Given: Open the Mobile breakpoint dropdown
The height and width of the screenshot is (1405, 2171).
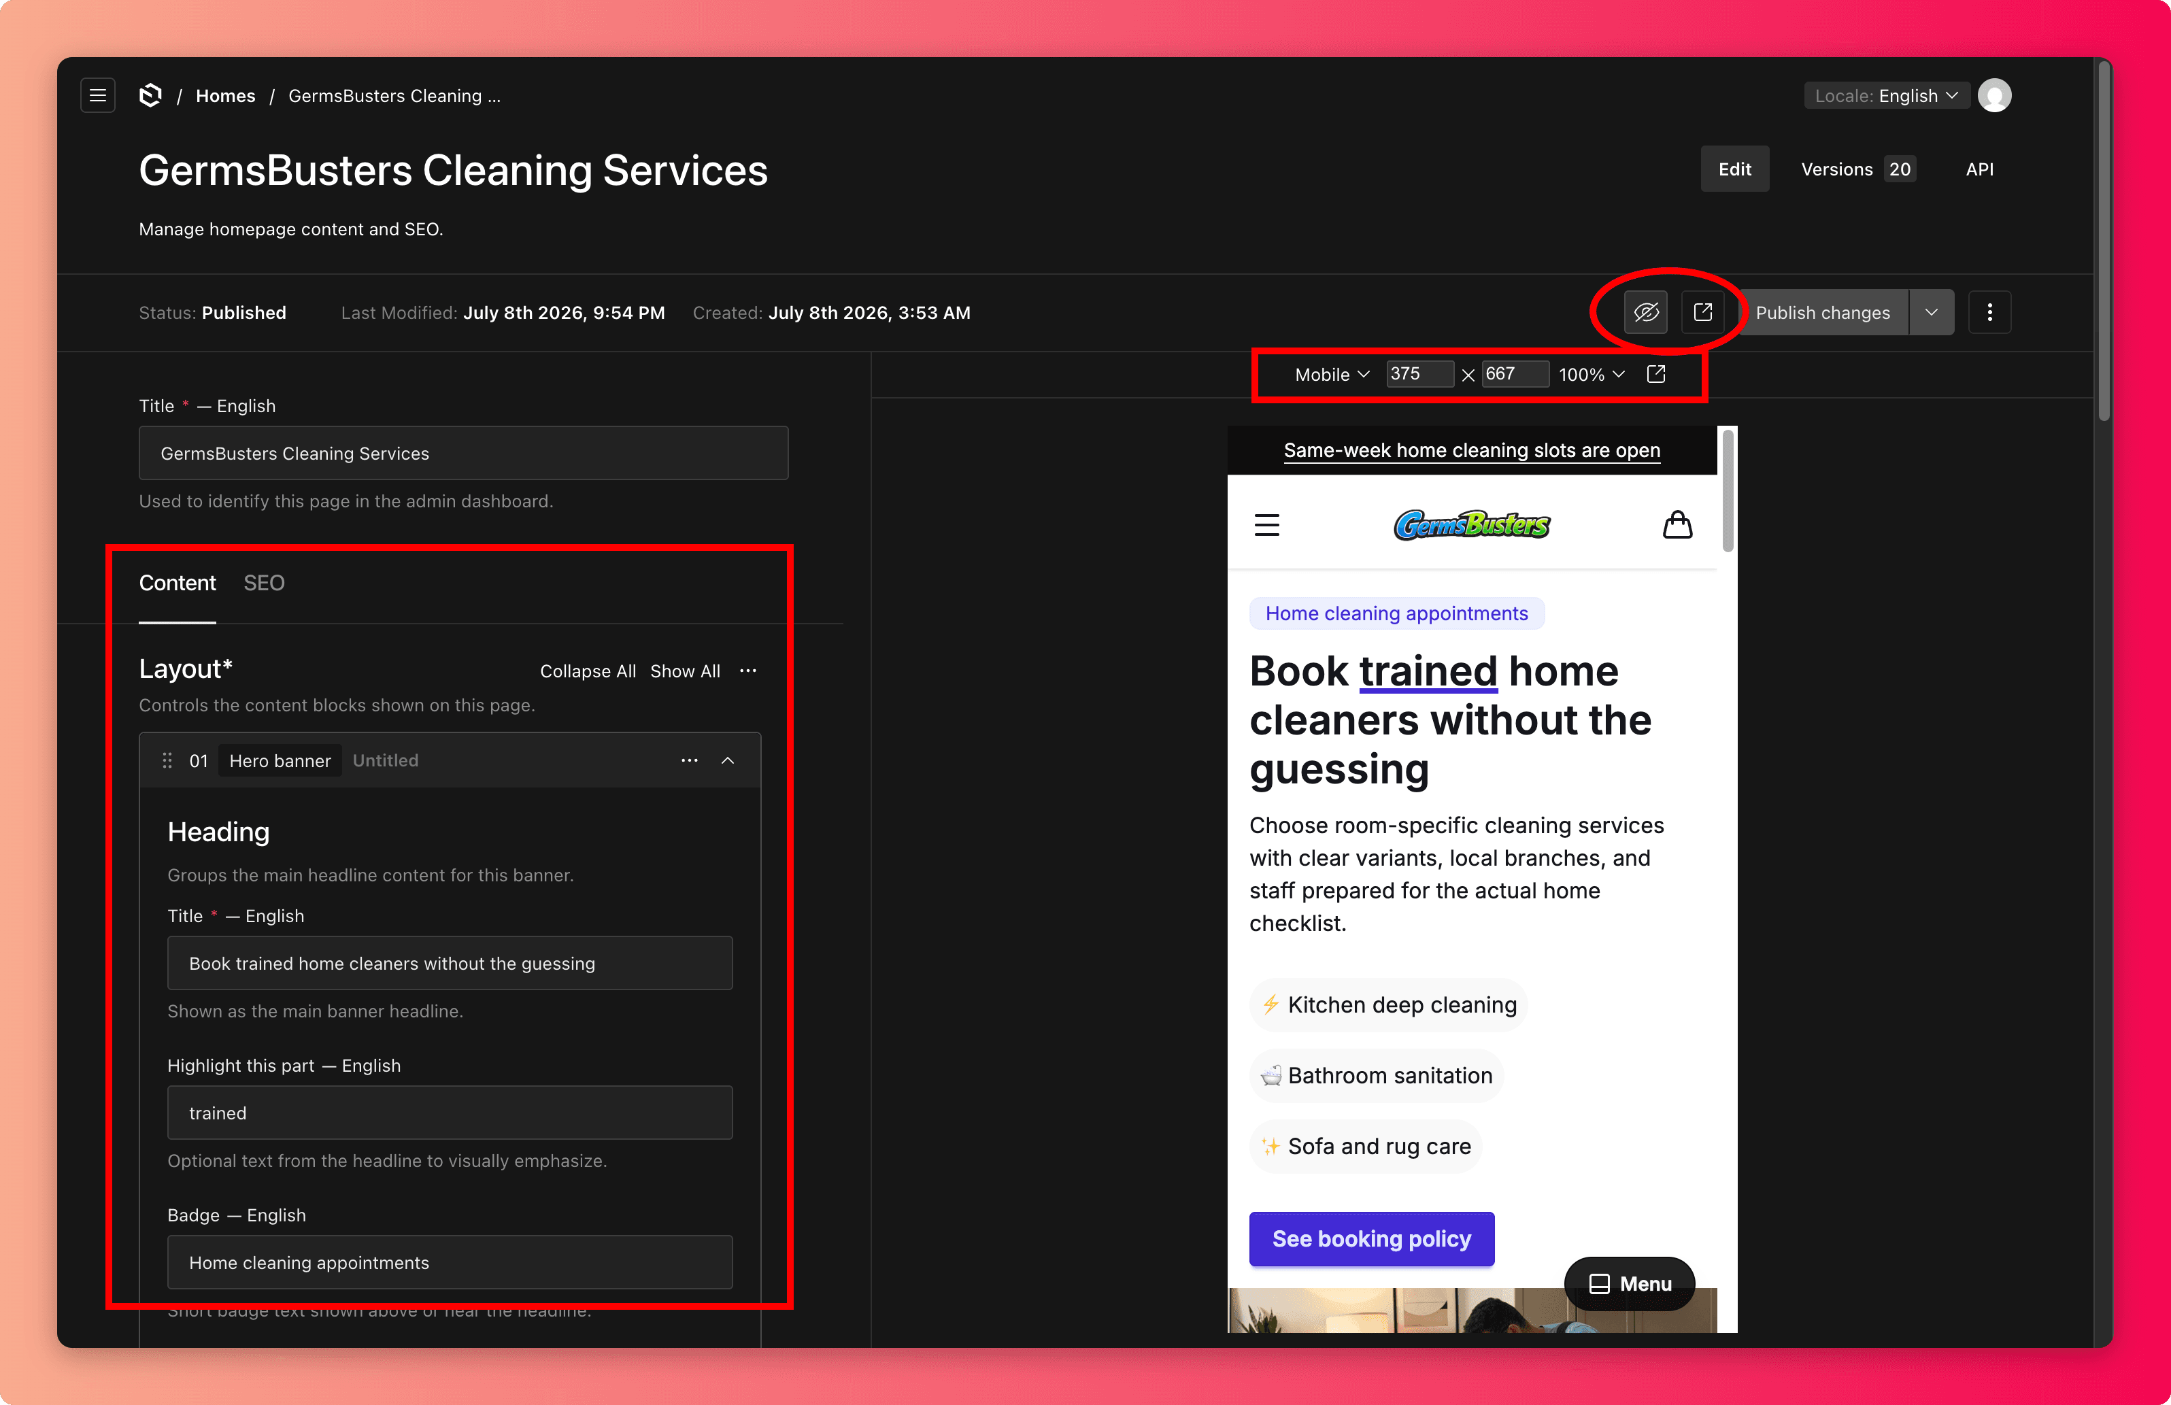Looking at the screenshot, I should (1332, 374).
